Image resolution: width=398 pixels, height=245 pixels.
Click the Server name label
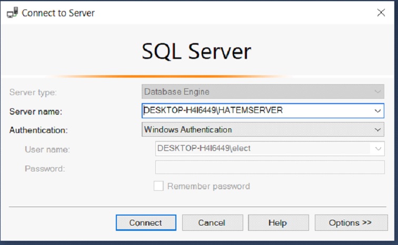pyautogui.click(x=36, y=111)
